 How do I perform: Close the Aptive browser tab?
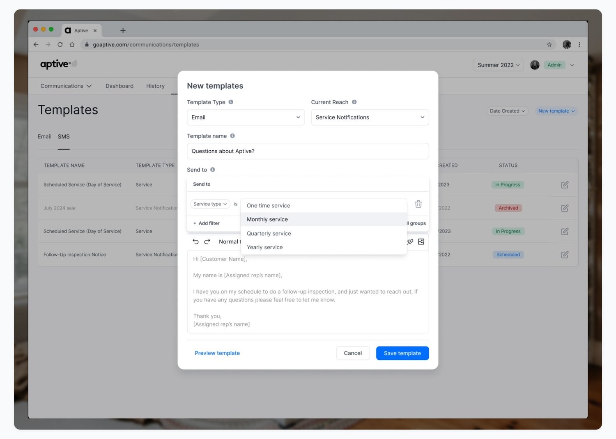click(x=95, y=30)
